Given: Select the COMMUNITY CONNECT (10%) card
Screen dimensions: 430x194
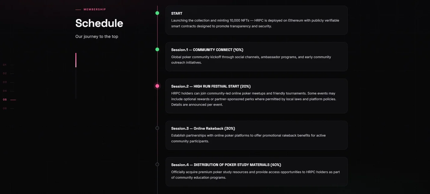Looking at the screenshot, I should coord(256,57).
